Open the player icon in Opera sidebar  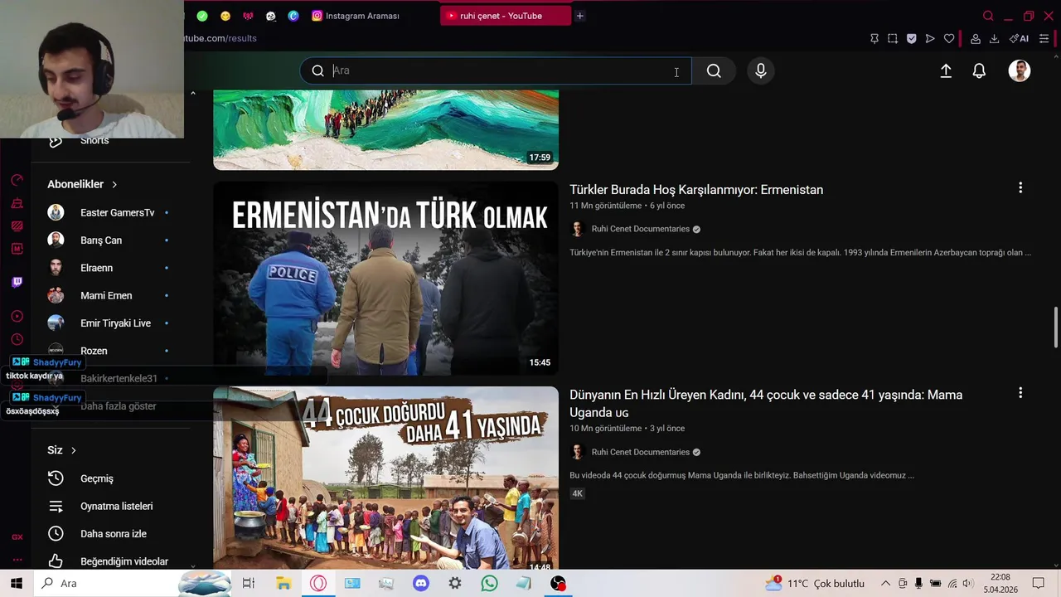pyautogui.click(x=17, y=316)
